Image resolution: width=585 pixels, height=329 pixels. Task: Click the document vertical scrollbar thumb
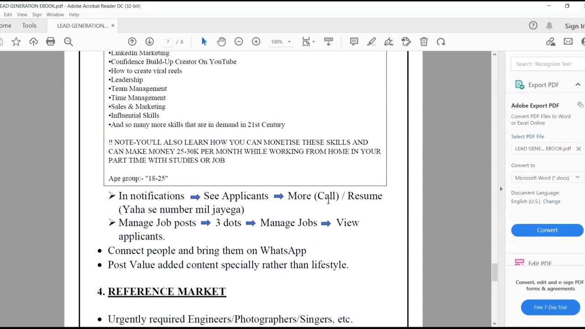click(x=494, y=272)
